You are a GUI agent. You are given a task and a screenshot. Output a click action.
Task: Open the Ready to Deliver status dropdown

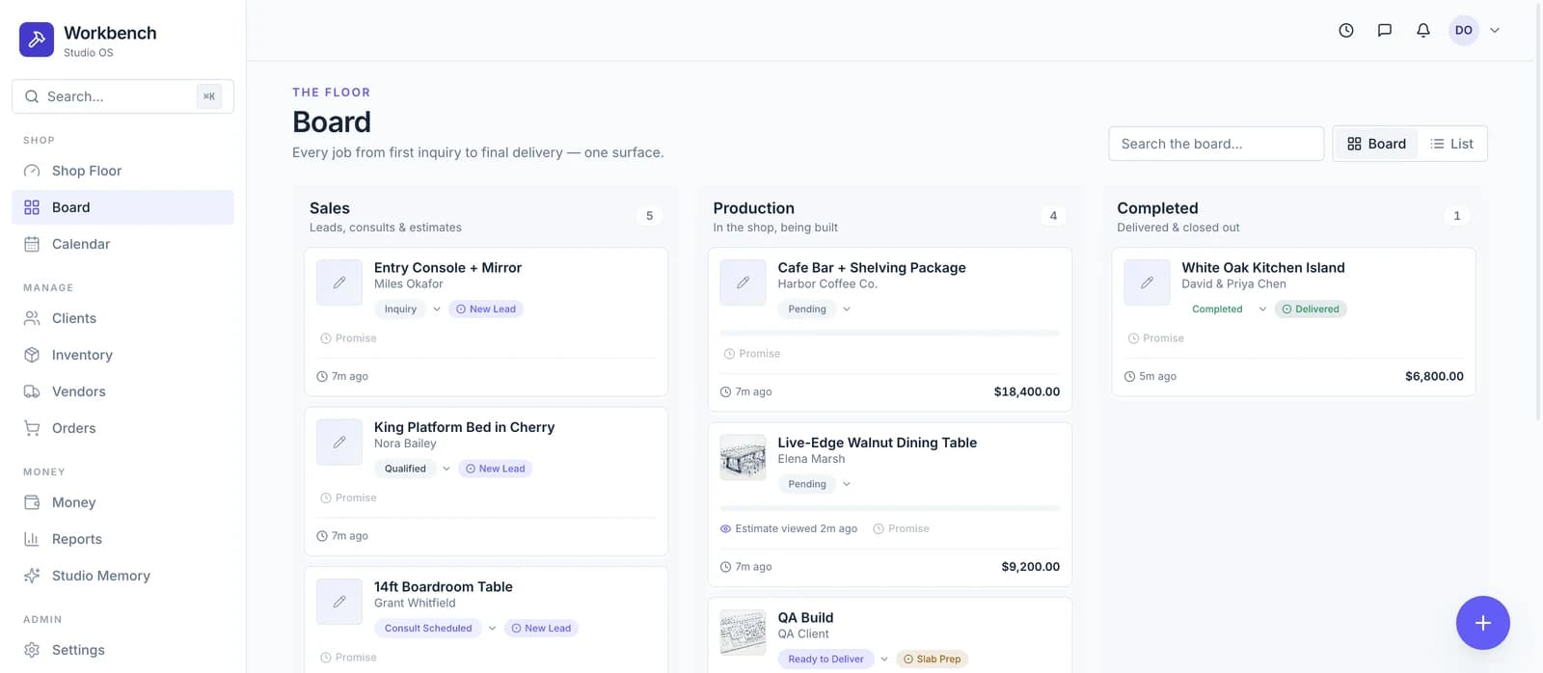tap(833, 660)
